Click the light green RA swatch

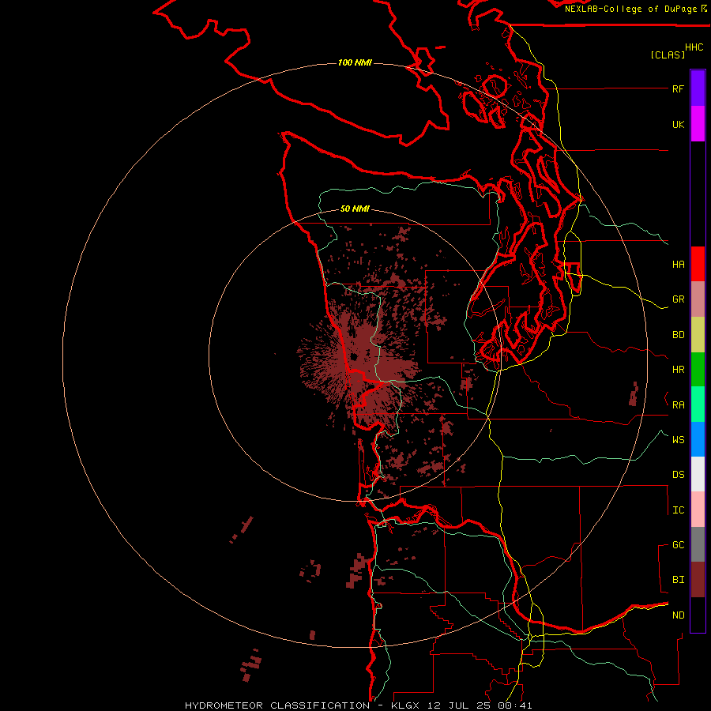[698, 404]
